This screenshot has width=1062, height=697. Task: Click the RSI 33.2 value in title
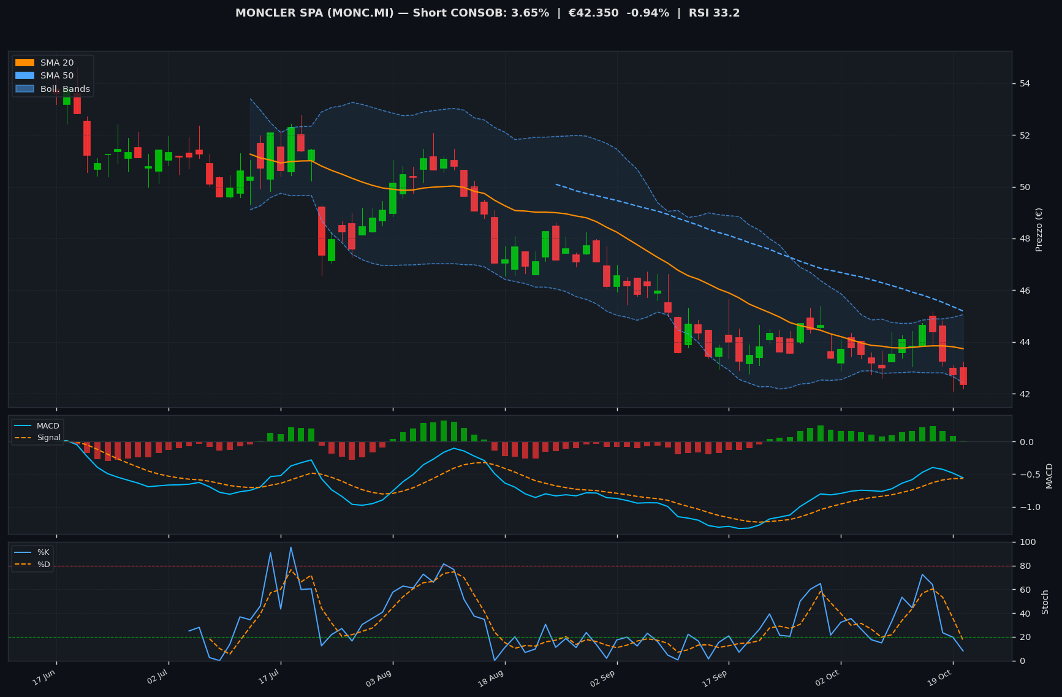[x=715, y=13]
